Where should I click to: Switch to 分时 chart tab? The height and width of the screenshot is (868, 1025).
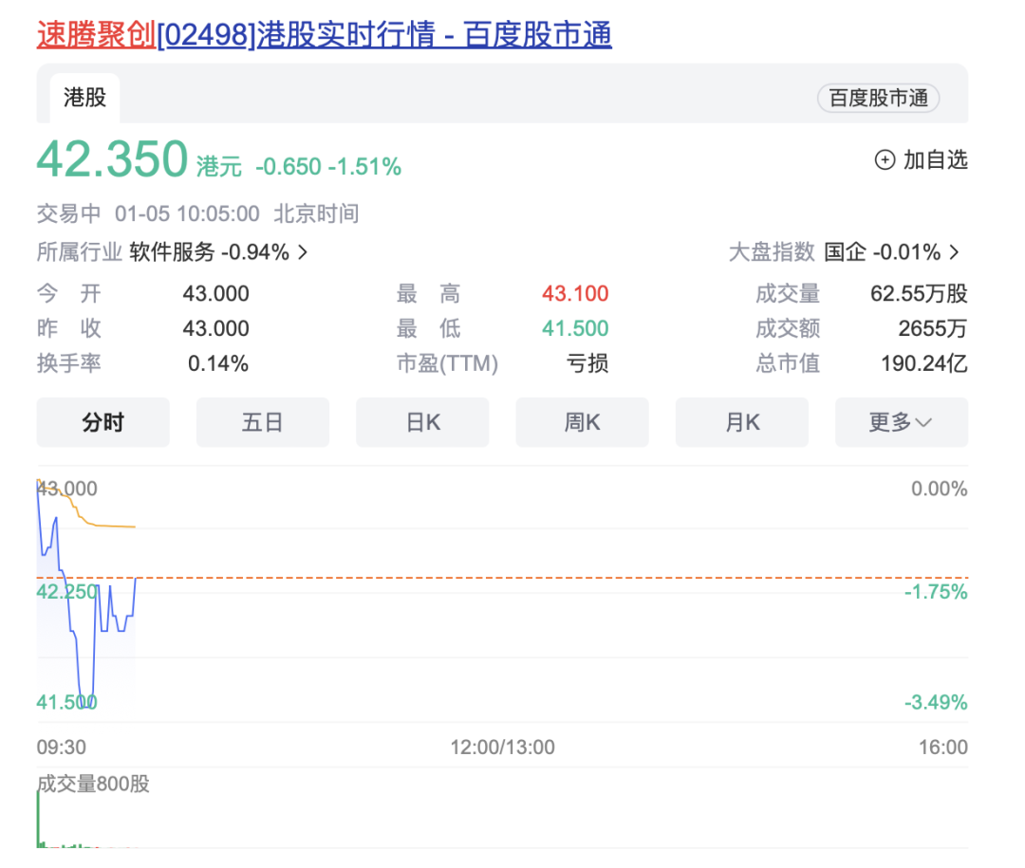tap(102, 422)
